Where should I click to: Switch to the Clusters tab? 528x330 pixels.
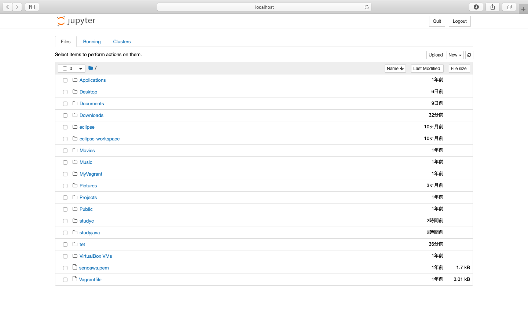point(122,41)
